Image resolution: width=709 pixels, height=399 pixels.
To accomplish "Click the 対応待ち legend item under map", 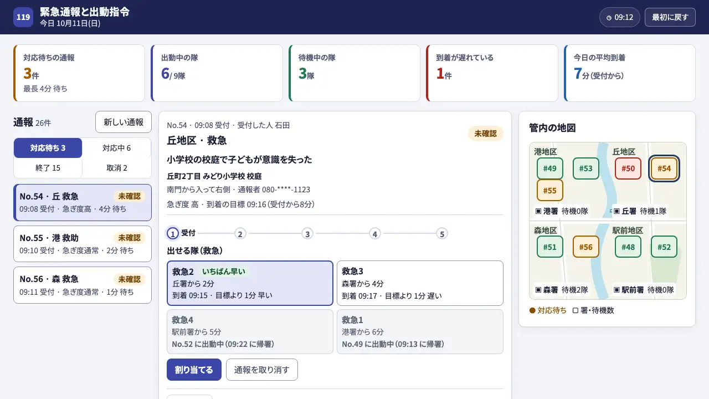I will pyautogui.click(x=548, y=310).
